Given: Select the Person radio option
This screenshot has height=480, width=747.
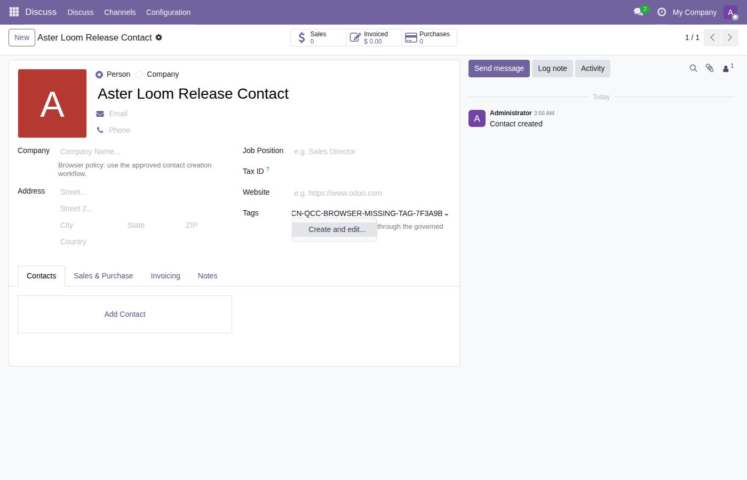Looking at the screenshot, I should 99,75.
